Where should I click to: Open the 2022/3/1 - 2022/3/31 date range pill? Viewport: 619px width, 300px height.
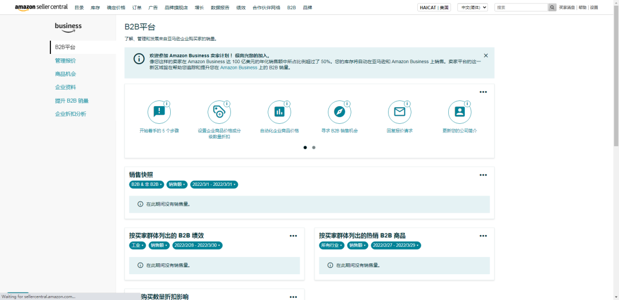pyautogui.click(x=214, y=185)
